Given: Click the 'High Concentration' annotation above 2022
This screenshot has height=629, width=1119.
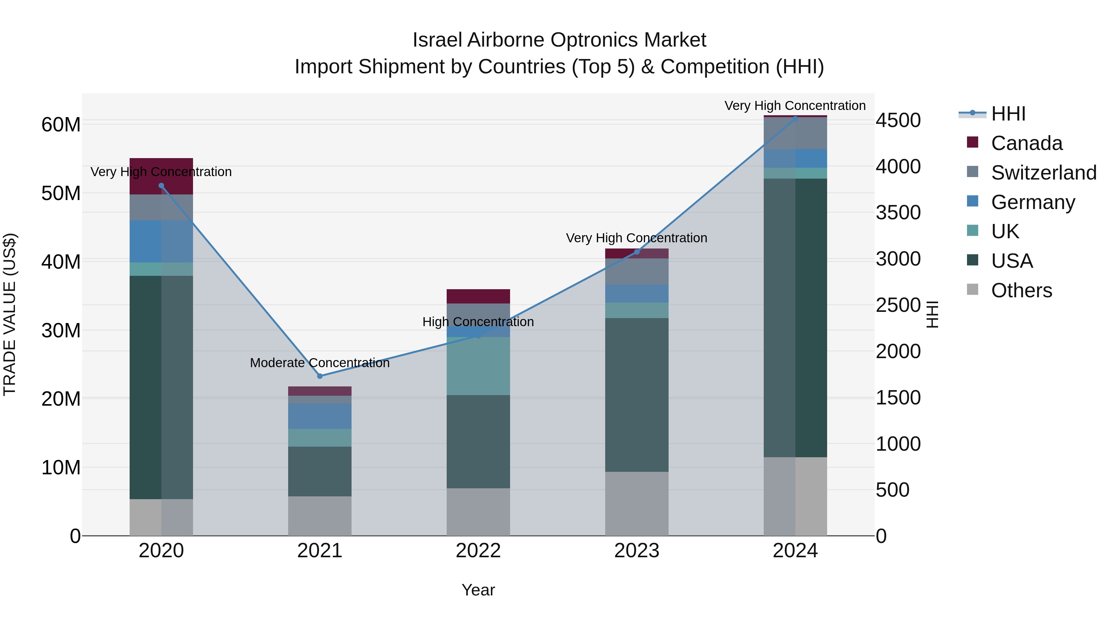Looking at the screenshot, I should pyautogui.click(x=478, y=322).
